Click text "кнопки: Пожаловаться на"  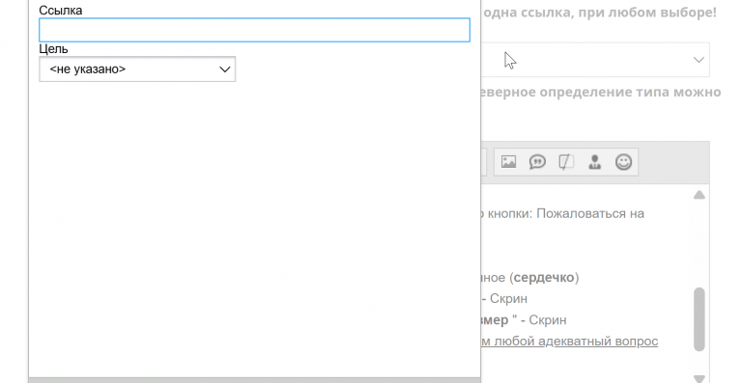[x=565, y=213]
